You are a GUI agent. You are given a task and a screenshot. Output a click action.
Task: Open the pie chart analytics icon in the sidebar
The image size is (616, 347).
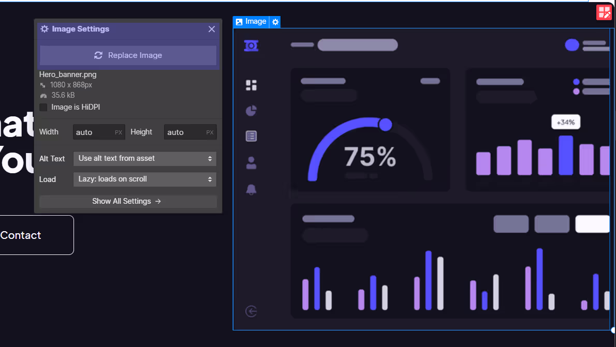click(x=251, y=110)
